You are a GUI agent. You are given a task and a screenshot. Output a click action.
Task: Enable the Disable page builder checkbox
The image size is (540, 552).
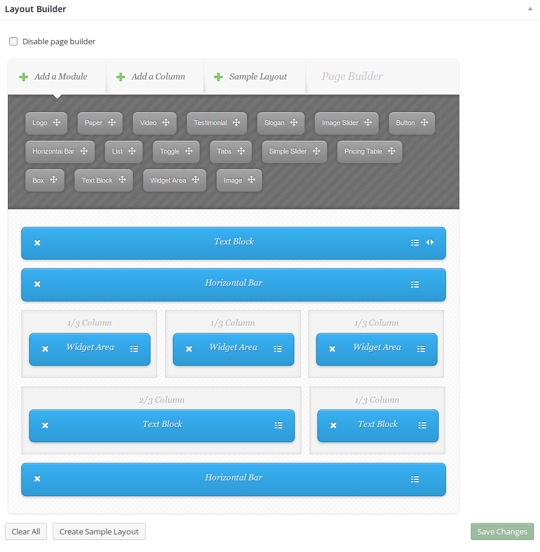(13, 42)
